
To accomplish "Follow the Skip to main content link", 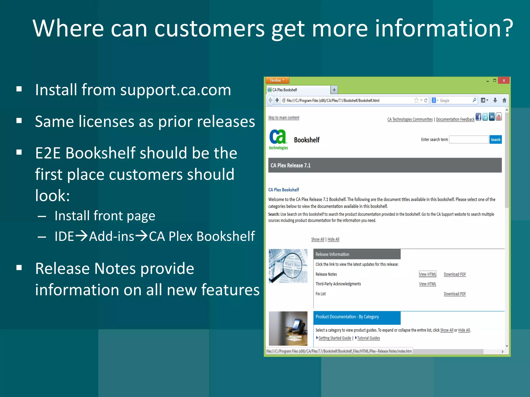I will 284,118.
